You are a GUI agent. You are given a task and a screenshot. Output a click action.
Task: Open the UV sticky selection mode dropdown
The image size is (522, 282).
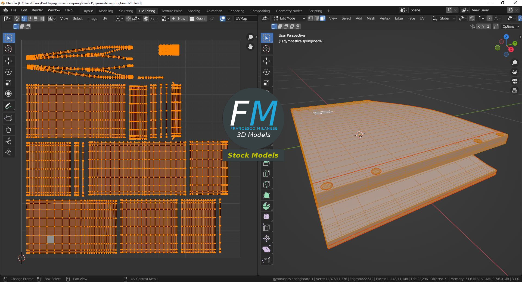pyautogui.click(x=52, y=18)
